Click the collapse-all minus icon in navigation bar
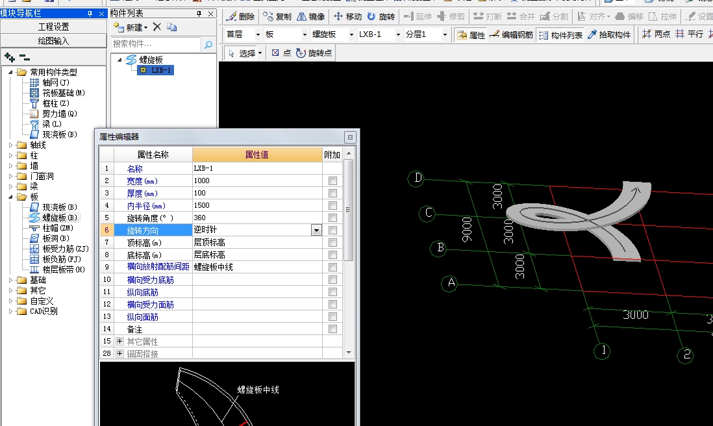 (x=25, y=58)
